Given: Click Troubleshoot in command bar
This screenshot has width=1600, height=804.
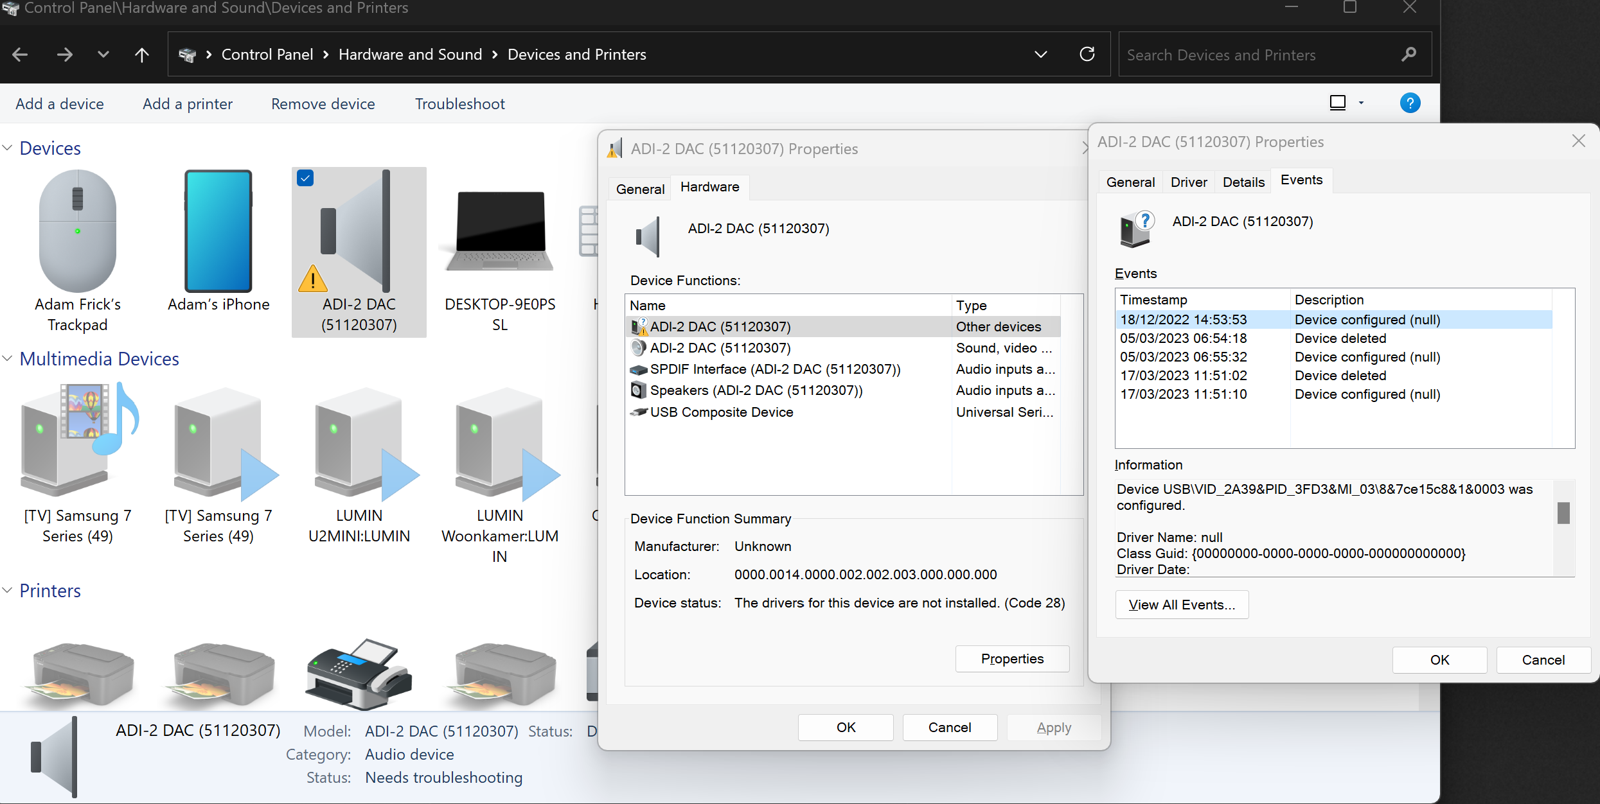Looking at the screenshot, I should tap(460, 104).
